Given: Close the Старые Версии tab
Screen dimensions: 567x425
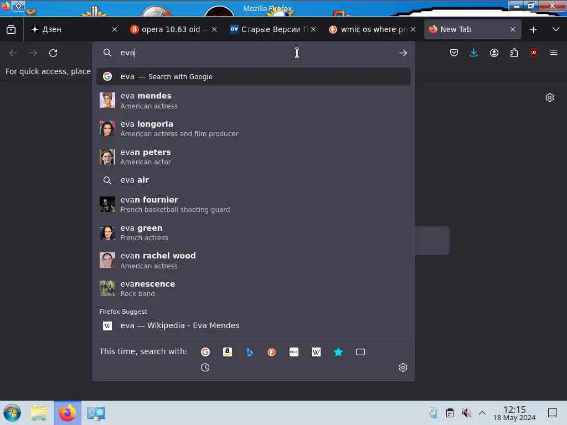Looking at the screenshot, I should pyautogui.click(x=313, y=30).
